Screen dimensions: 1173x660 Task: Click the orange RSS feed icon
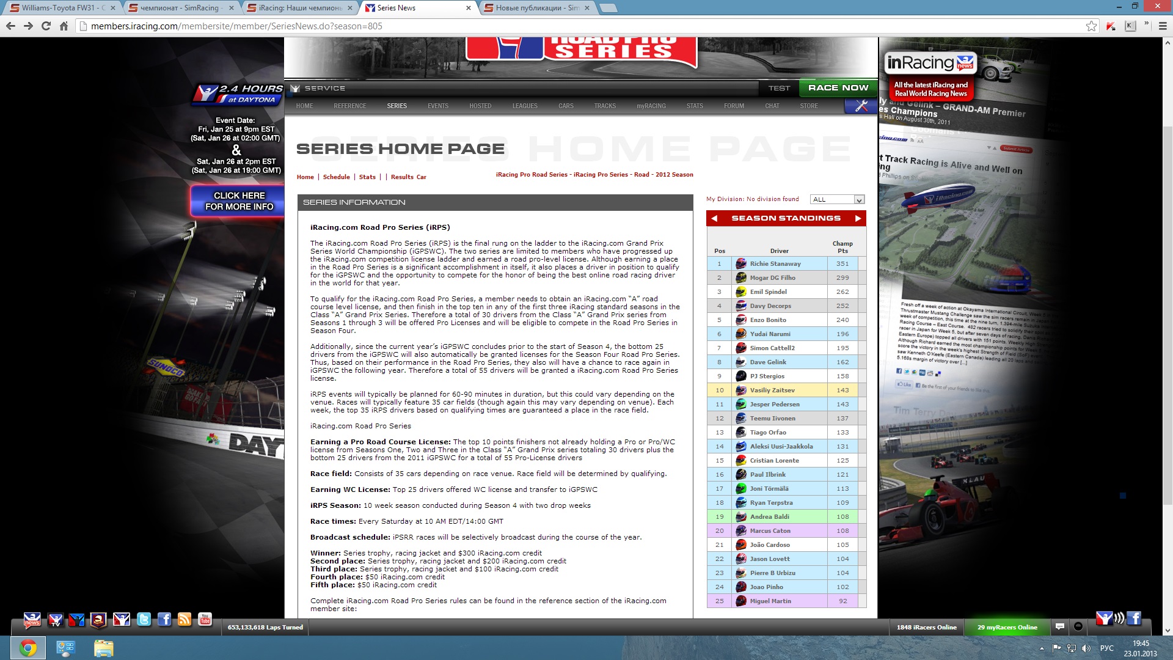[x=185, y=620]
